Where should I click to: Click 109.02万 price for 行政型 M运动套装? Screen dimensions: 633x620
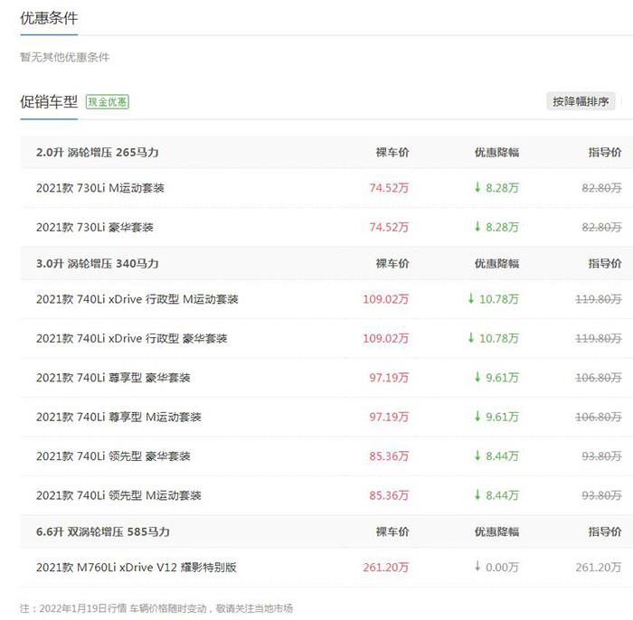point(385,299)
